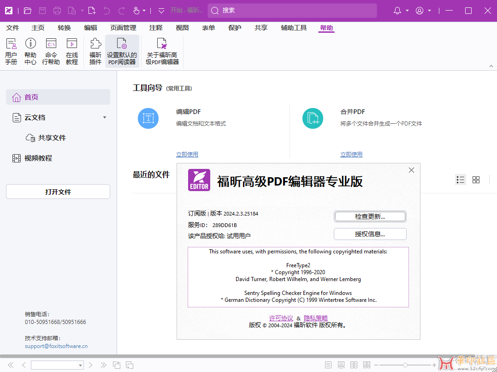
Task: Go to last page with double-right arrow
Action: (103, 365)
